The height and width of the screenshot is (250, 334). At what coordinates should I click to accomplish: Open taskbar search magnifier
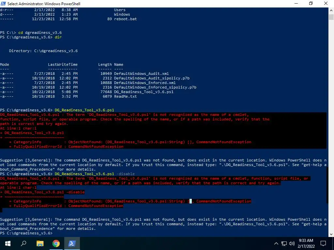click(23, 243)
